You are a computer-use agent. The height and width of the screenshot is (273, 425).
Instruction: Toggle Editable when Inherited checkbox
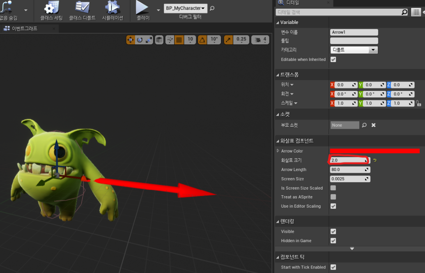point(333,60)
